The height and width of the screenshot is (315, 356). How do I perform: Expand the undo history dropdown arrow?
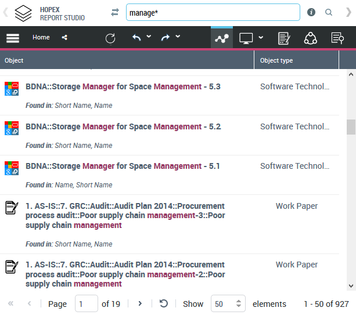149,37
